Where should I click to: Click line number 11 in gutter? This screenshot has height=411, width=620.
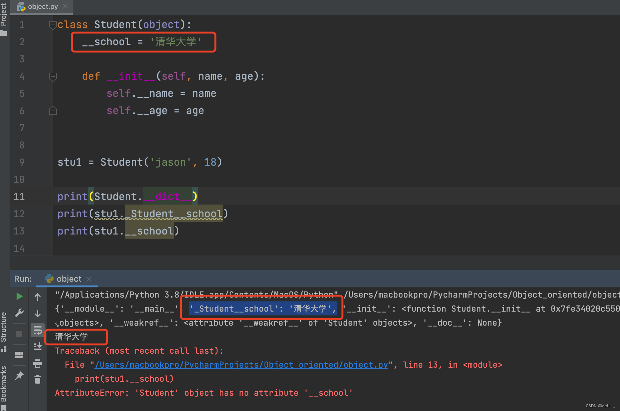(x=19, y=197)
